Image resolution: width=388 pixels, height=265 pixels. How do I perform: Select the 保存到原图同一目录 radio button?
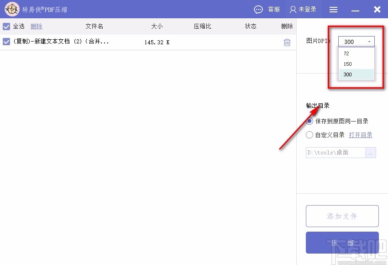pos(309,122)
